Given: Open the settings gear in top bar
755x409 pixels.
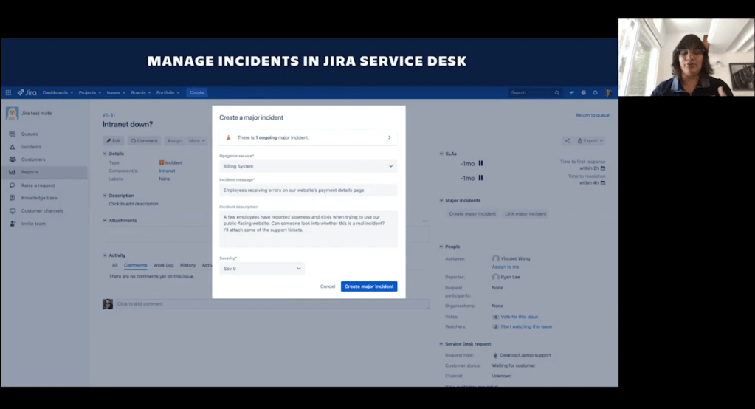Looking at the screenshot, I should coord(595,93).
